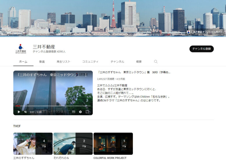The image size is (226, 160).
Task: Open the COLORFUL WORK PROJECT playlist thumbnail
Action: tap(113, 144)
